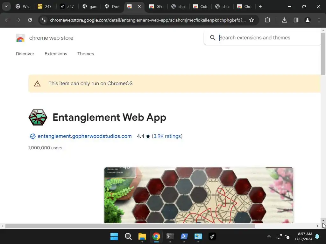Click the verified publisher badge icon
Viewport: 326px width, 244px height.
pyautogui.click(x=33, y=136)
